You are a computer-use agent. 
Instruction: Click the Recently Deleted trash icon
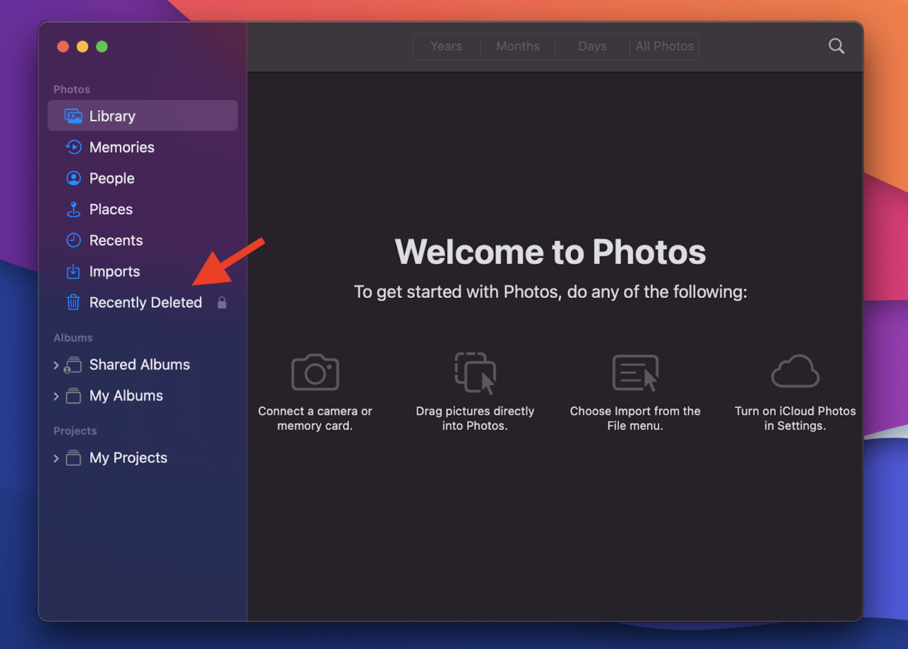coord(73,303)
